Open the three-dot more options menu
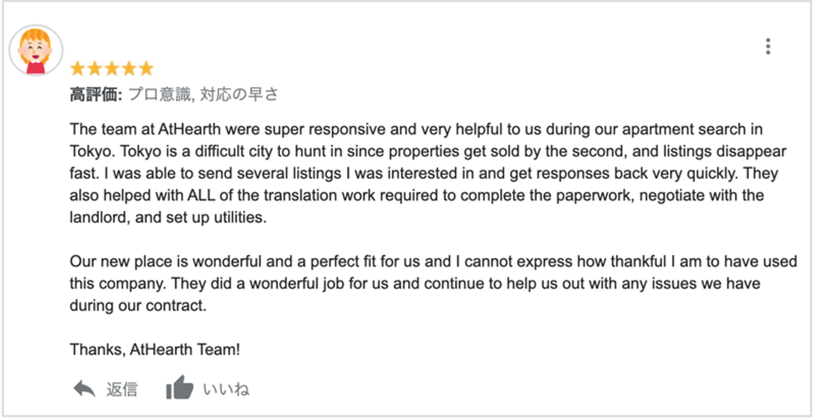 [x=767, y=46]
